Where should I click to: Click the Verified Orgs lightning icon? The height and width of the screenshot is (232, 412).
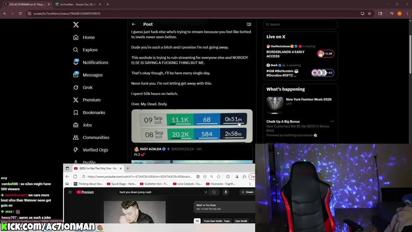tap(76, 150)
